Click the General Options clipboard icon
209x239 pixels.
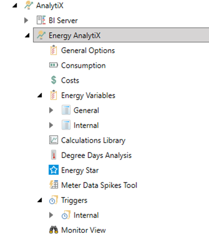[54, 50]
